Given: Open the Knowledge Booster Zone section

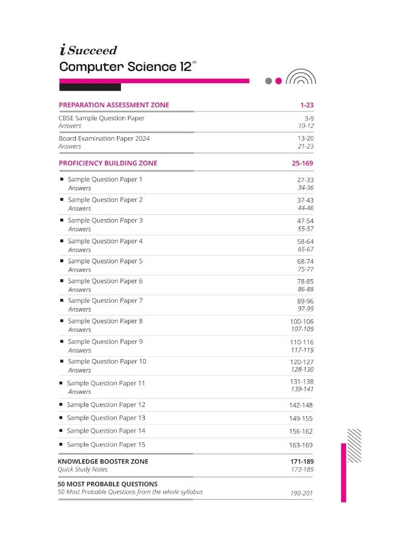Looking at the screenshot, I should click(x=103, y=462).
